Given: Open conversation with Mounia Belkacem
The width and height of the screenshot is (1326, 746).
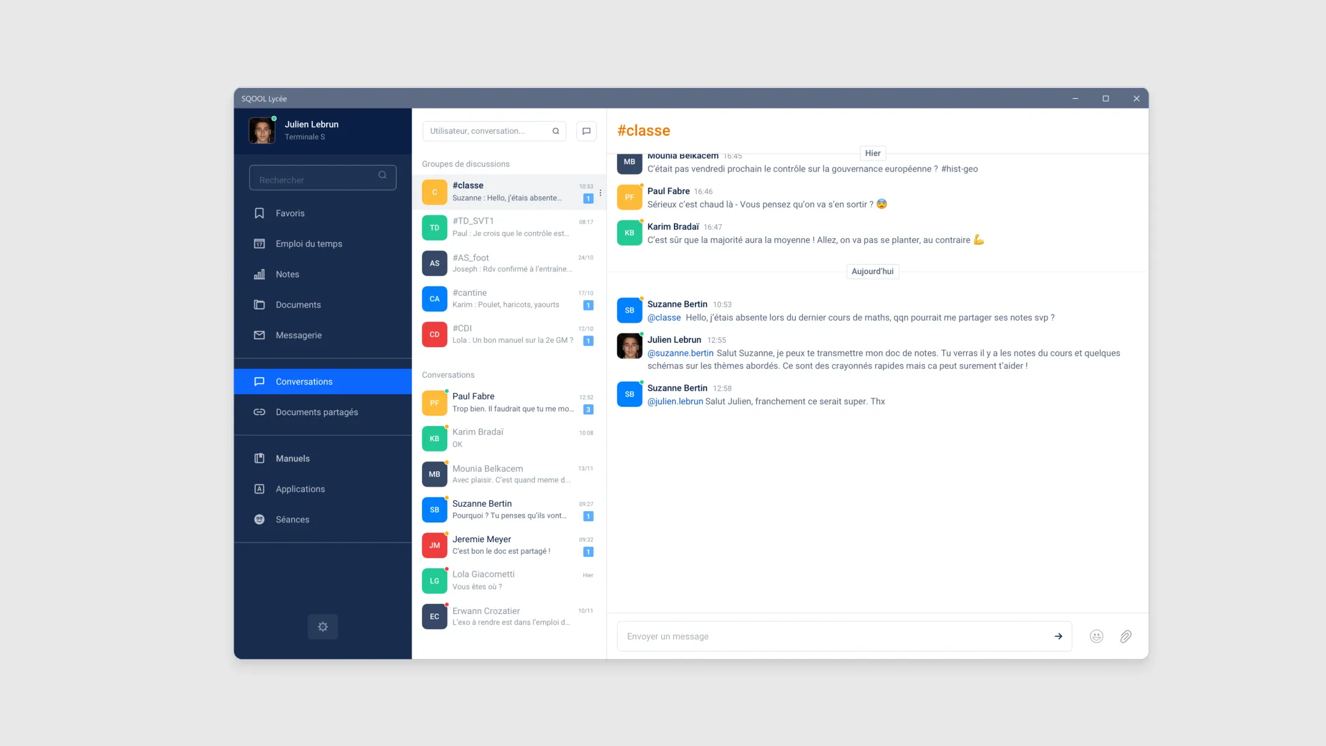Looking at the screenshot, I should 509,474.
